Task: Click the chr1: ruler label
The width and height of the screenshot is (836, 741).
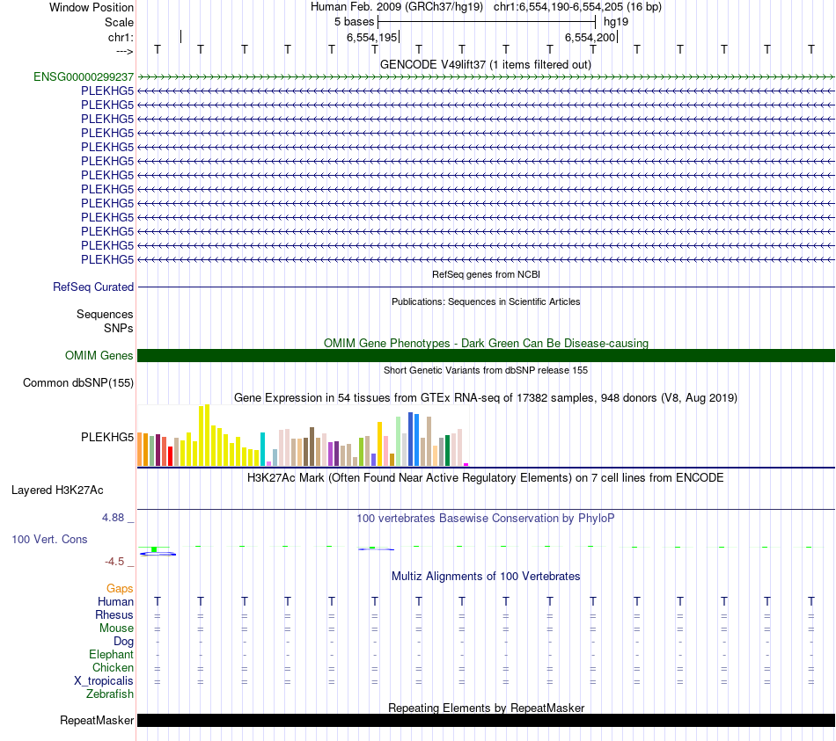Action: 121,37
